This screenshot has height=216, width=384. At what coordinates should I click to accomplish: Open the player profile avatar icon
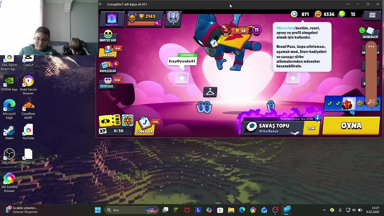tap(112, 19)
